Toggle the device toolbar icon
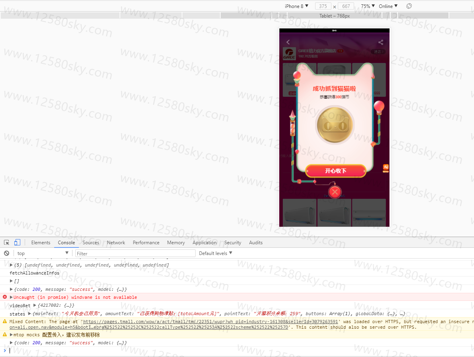The height and width of the screenshot is (357, 474). point(17,242)
